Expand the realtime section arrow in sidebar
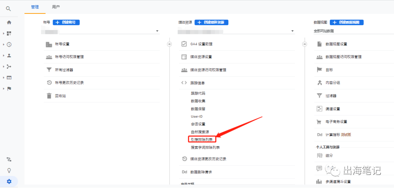 point(4,45)
